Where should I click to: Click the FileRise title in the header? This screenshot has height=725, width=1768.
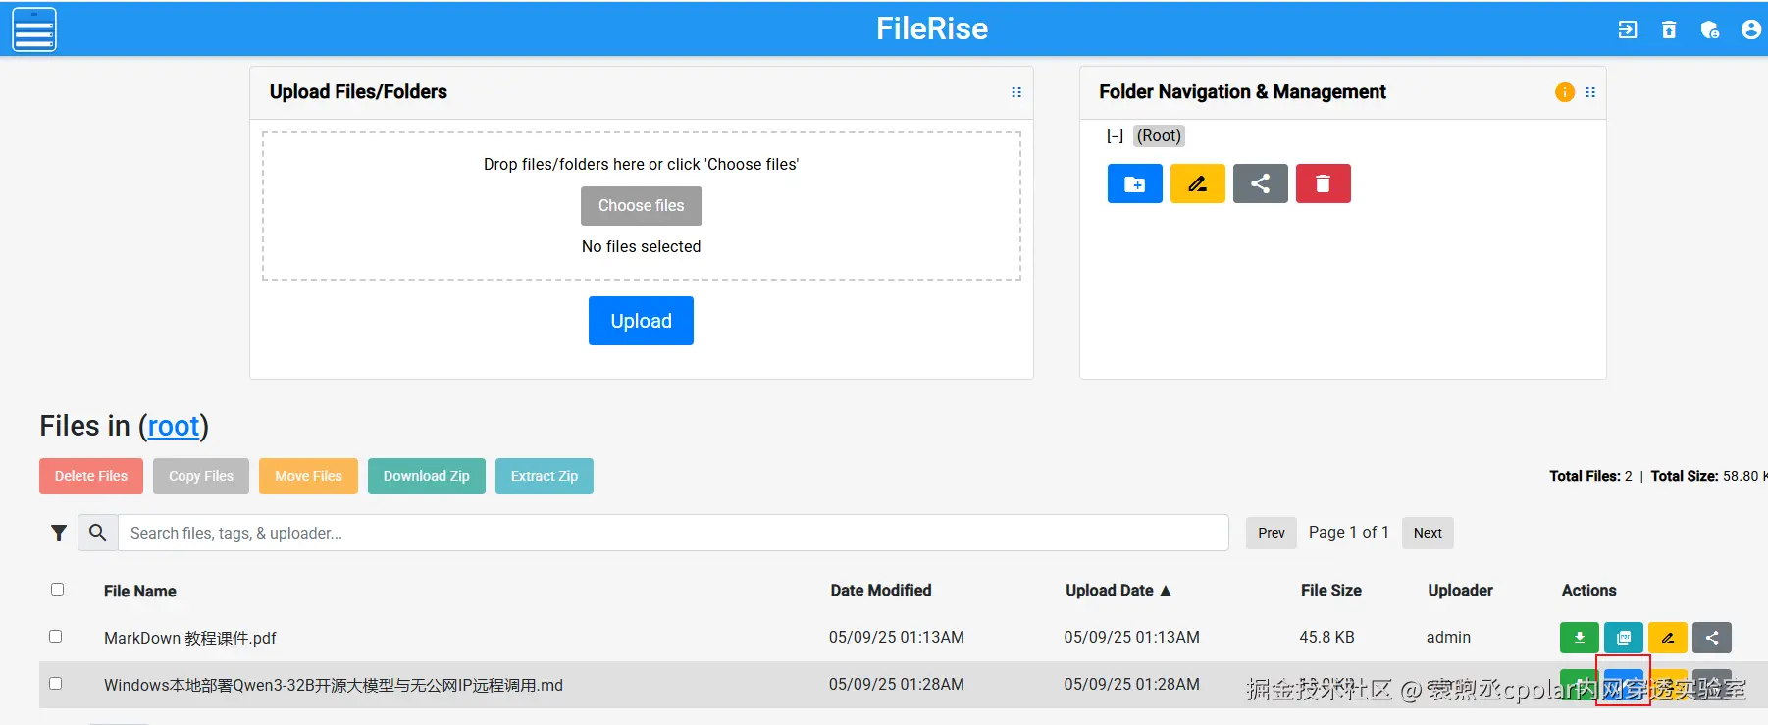point(932,28)
